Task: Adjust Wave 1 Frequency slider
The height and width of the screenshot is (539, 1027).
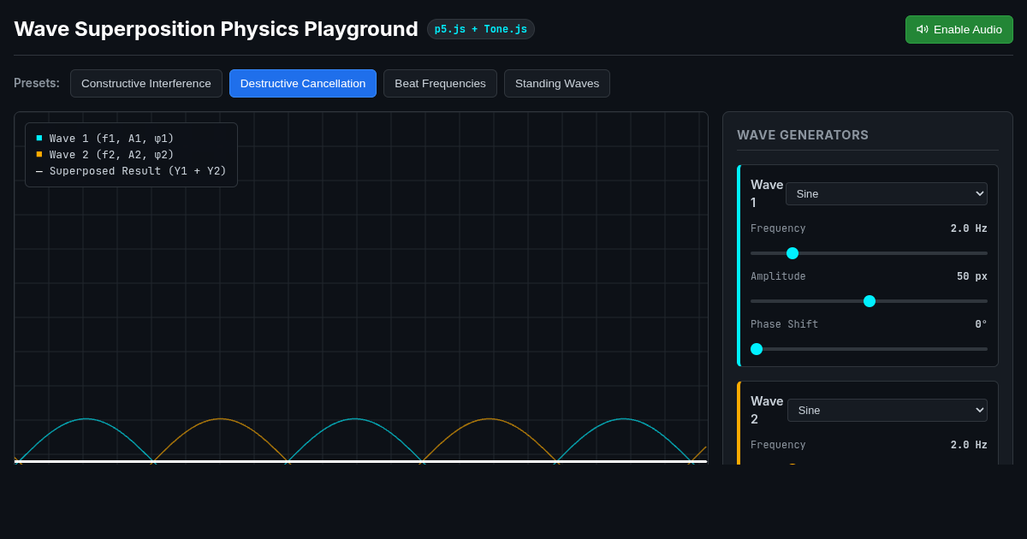Action: (869, 253)
